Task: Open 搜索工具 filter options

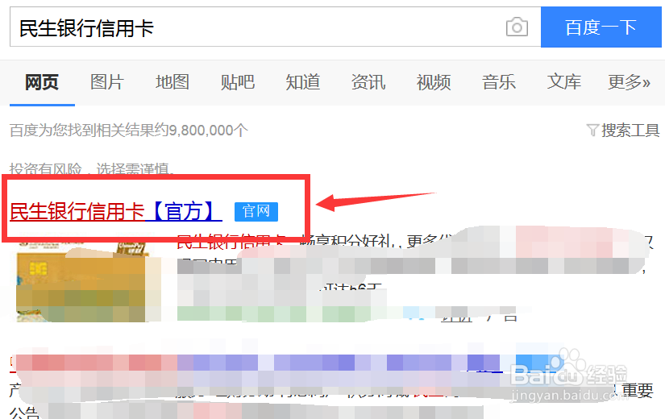Action: [x=630, y=131]
